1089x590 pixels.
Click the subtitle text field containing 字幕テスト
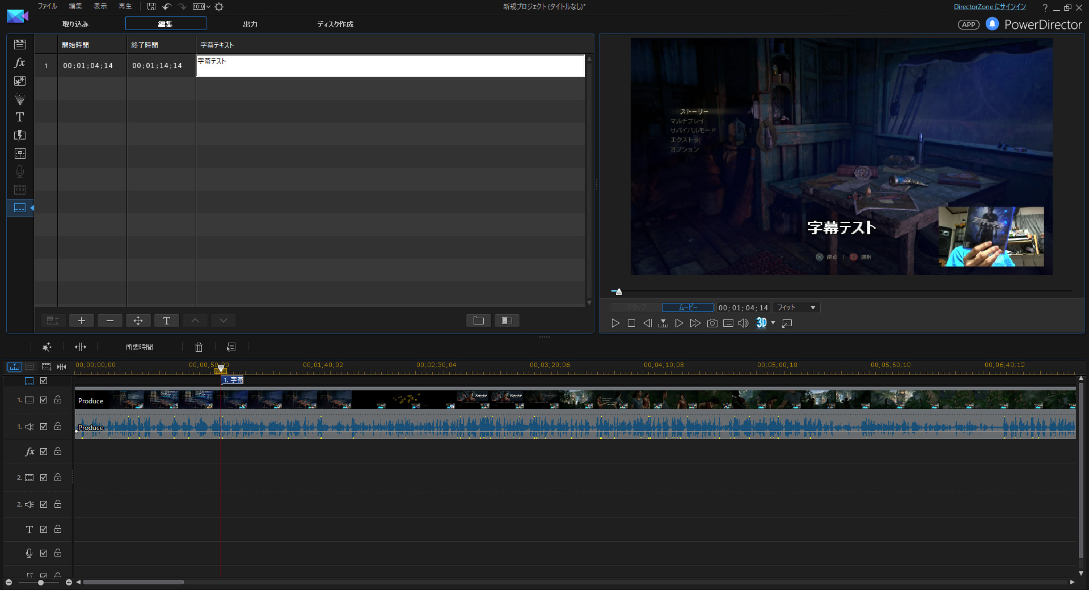(390, 66)
